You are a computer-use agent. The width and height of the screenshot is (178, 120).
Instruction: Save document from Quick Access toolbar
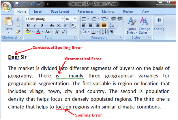[18, 4]
